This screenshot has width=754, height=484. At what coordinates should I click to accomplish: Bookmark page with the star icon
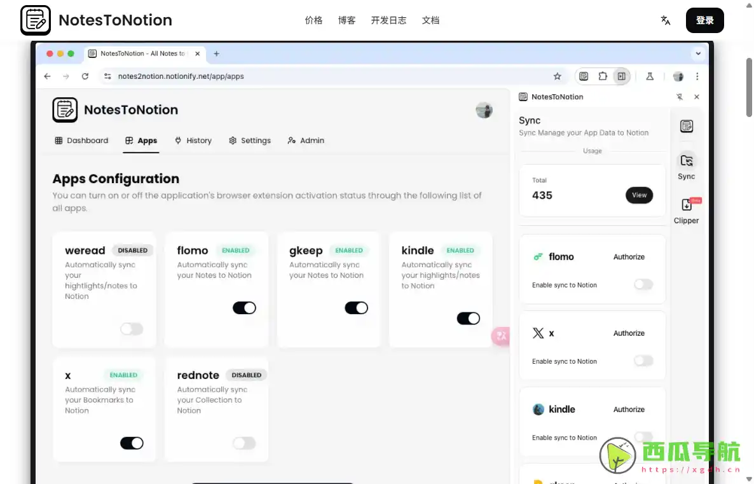[558, 76]
